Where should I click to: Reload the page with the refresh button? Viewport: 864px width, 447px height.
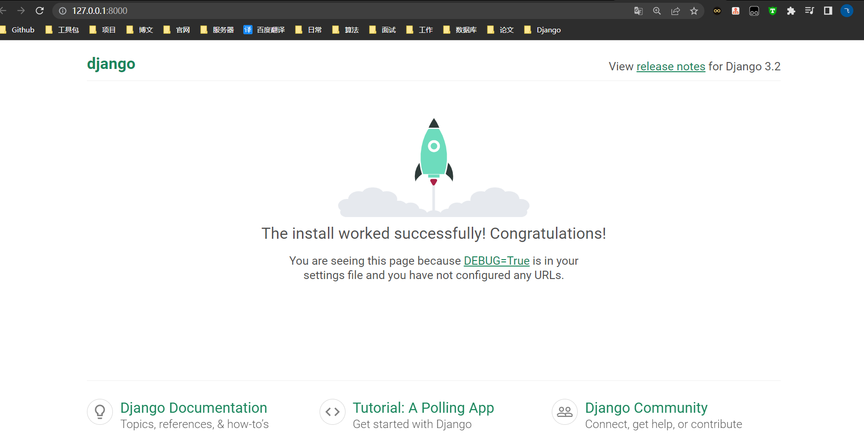click(40, 11)
